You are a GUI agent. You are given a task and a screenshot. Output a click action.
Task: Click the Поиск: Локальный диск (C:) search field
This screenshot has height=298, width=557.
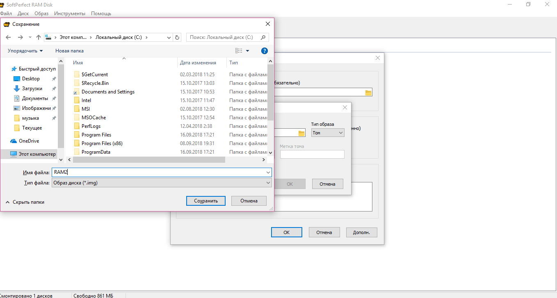click(x=227, y=37)
